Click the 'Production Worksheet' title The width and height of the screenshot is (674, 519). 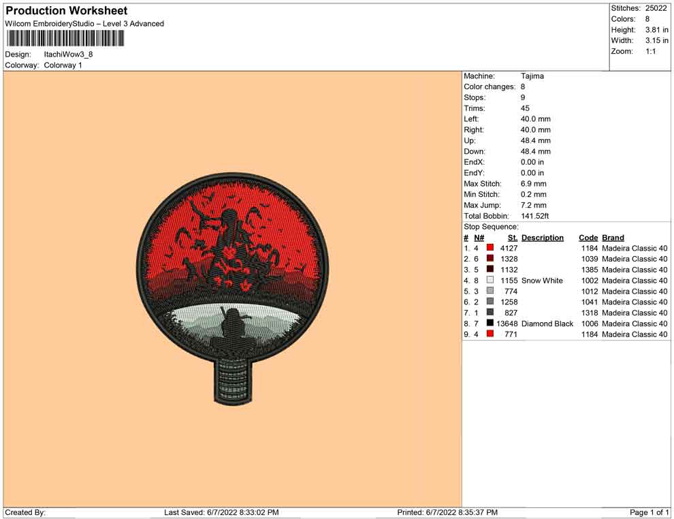coord(67,11)
